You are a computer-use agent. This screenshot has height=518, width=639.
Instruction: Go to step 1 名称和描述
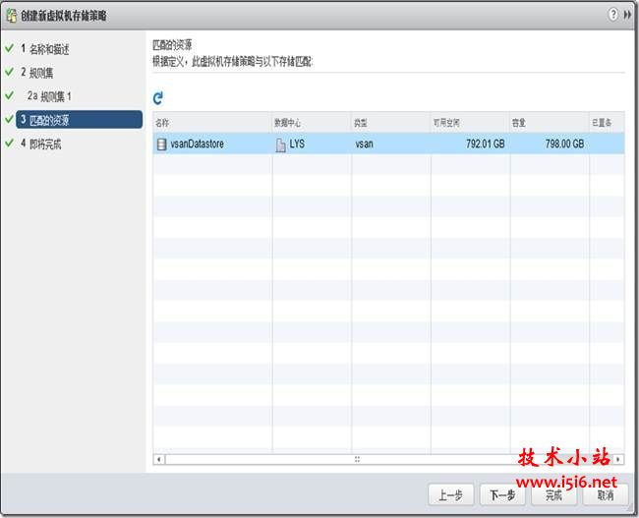(x=45, y=49)
